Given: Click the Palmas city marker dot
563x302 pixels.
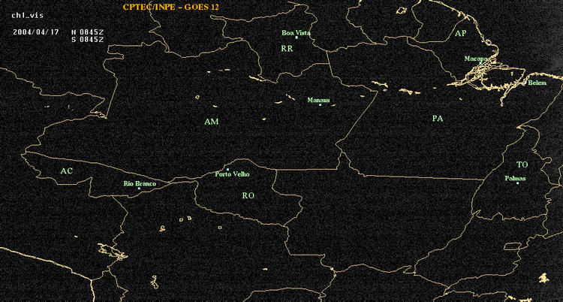Looking at the screenshot, I should tap(517, 183).
